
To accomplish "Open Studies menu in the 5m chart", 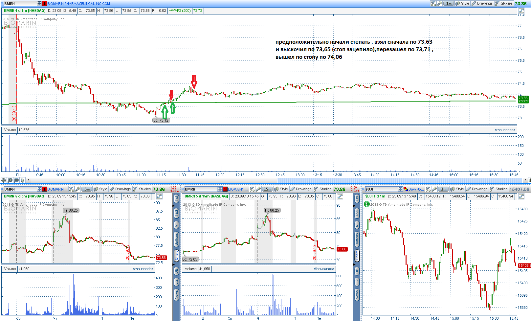I will (x=142, y=189).
